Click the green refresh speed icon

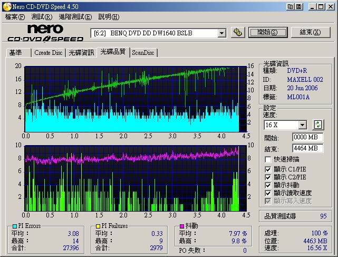pyautogui.click(x=318, y=125)
